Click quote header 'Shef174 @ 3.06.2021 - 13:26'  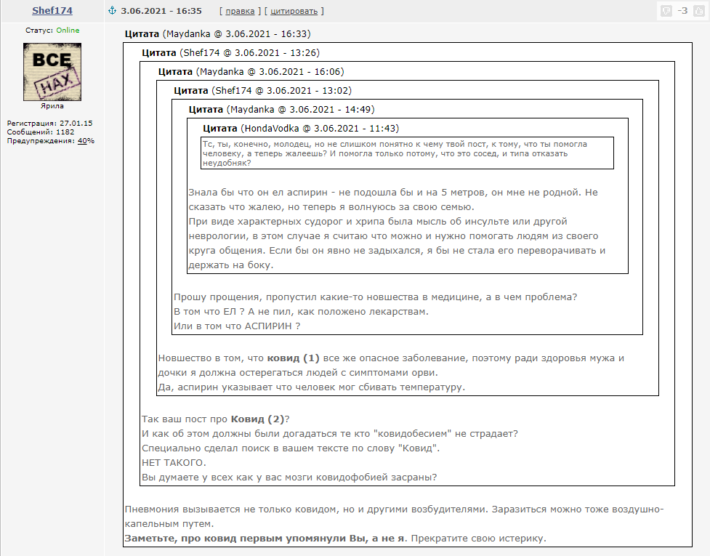(x=251, y=53)
